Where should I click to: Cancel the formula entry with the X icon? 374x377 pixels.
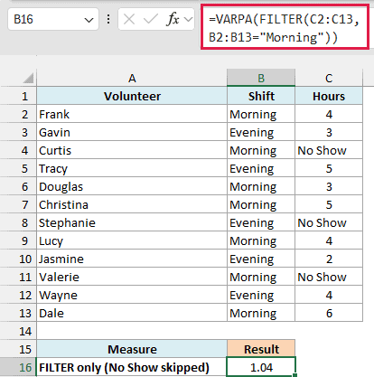tap(129, 20)
